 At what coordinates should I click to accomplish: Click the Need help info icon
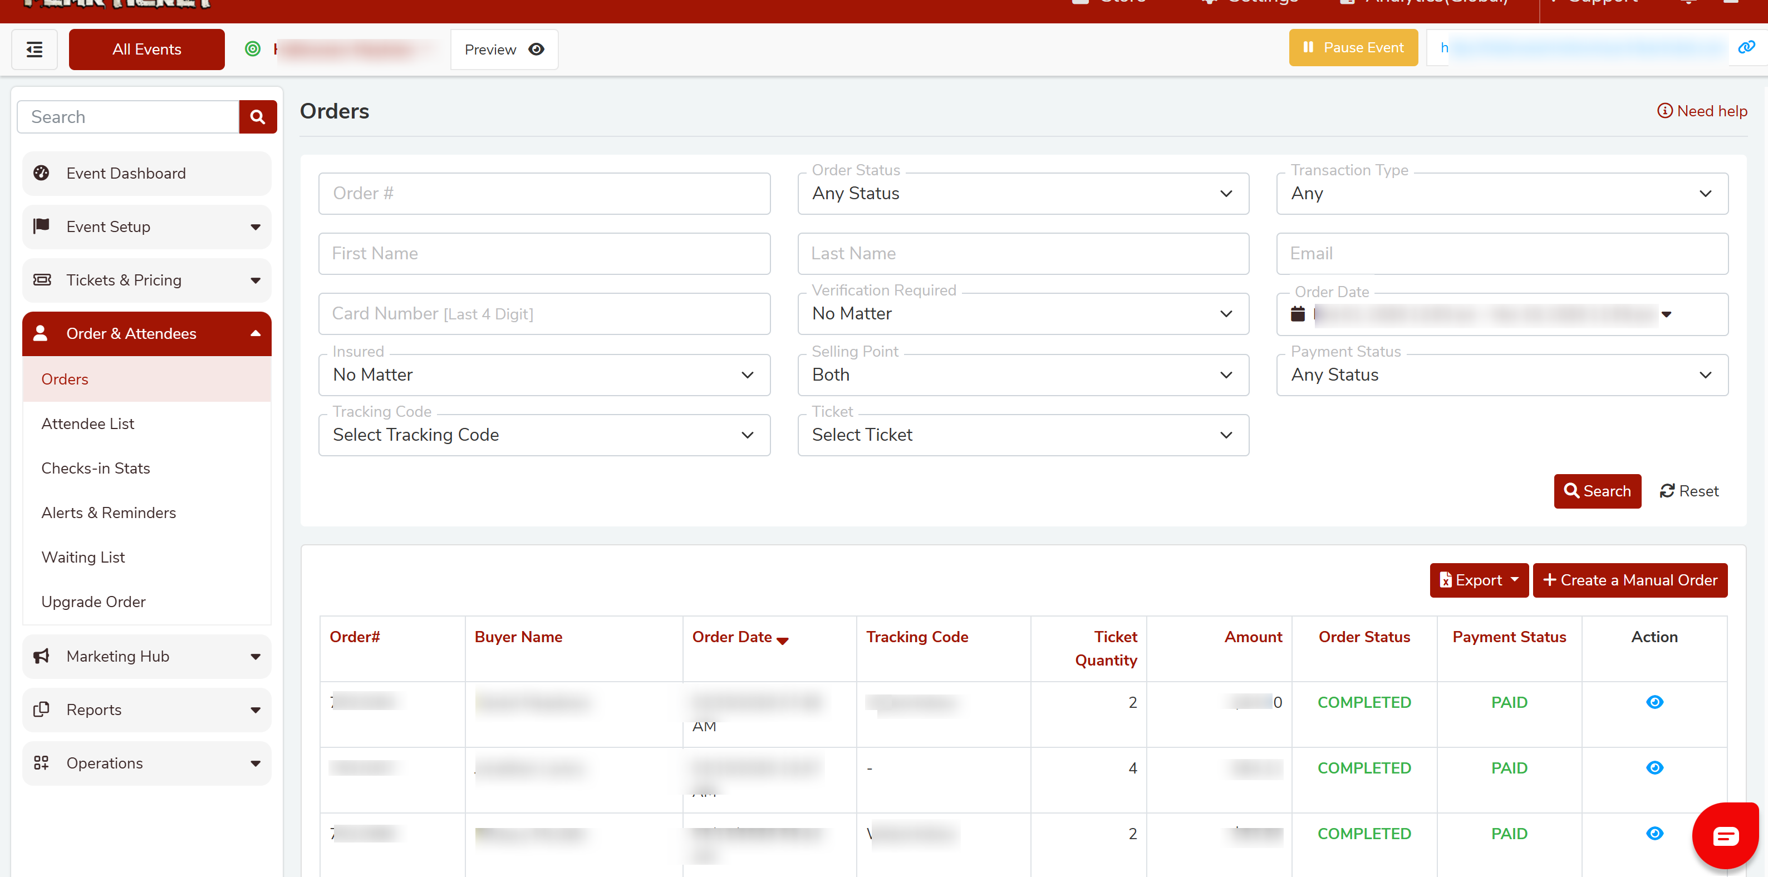1664,111
